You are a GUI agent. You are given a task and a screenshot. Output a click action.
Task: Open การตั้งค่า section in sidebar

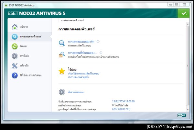[24, 56]
